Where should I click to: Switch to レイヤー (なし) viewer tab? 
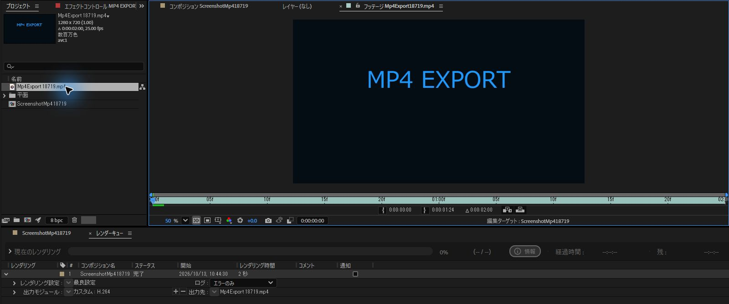297,6
